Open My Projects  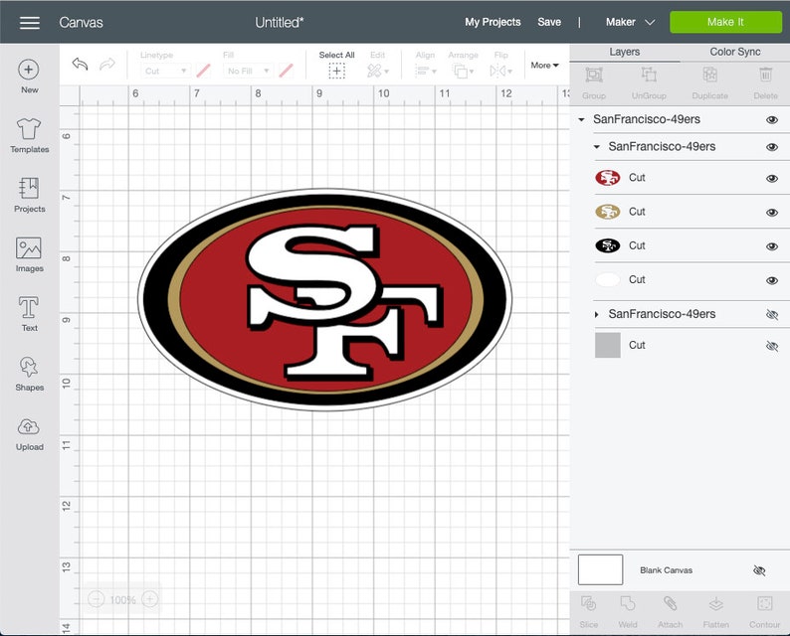point(493,22)
